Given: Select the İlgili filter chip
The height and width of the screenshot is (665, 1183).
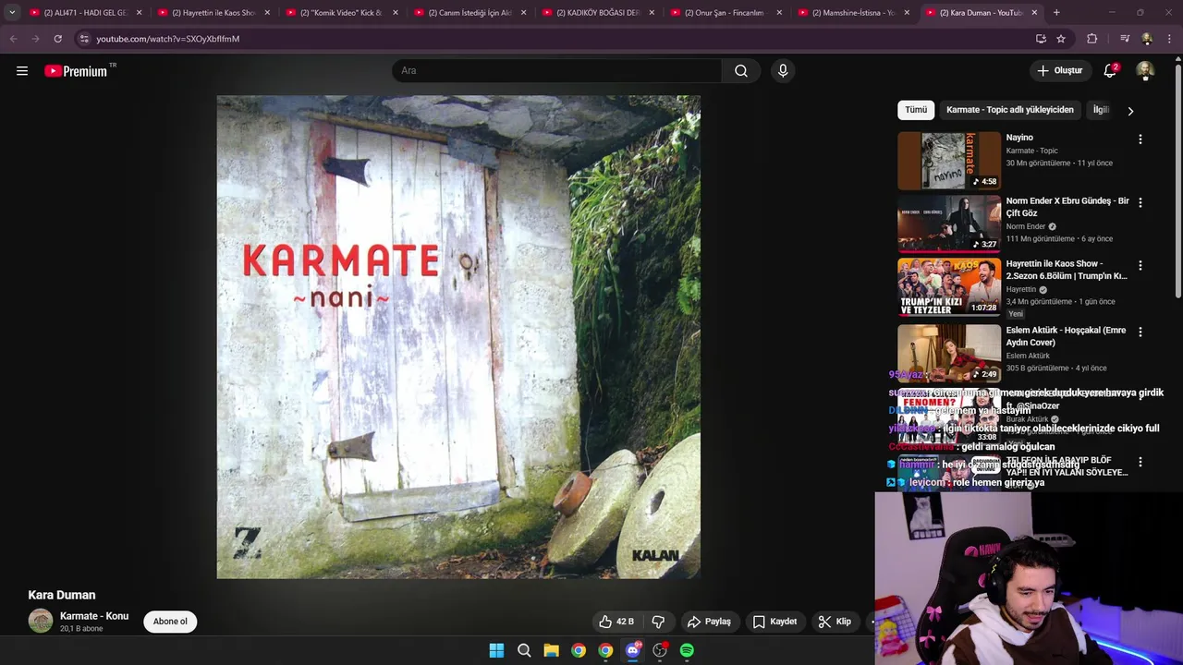Looking at the screenshot, I should coord(1101,110).
